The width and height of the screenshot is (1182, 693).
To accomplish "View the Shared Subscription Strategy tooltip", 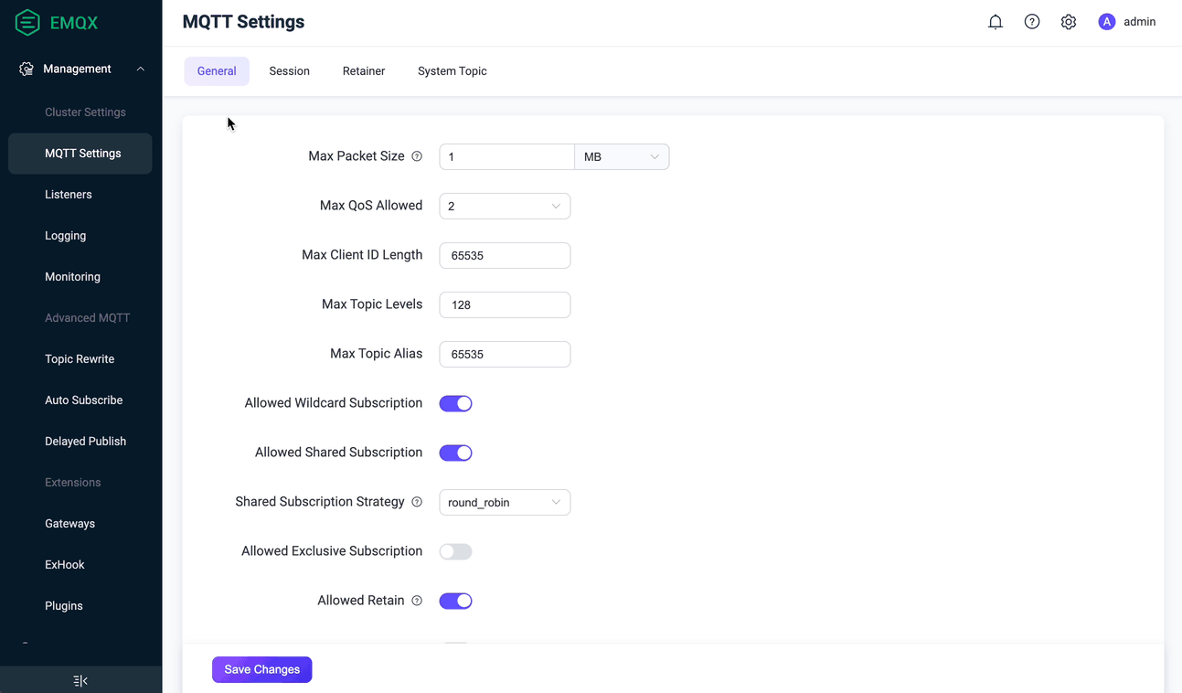I will pos(418,501).
